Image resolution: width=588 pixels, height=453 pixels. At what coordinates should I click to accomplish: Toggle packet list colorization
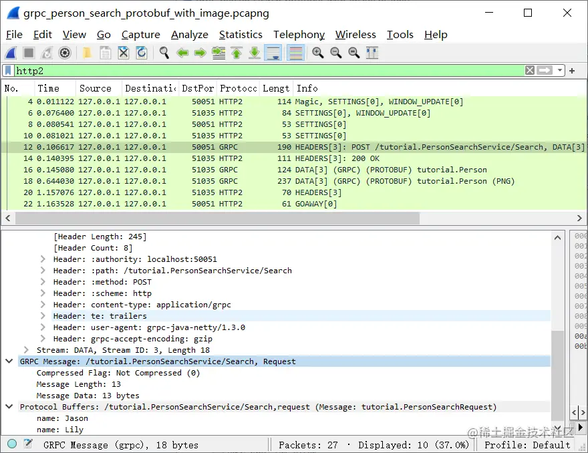295,53
